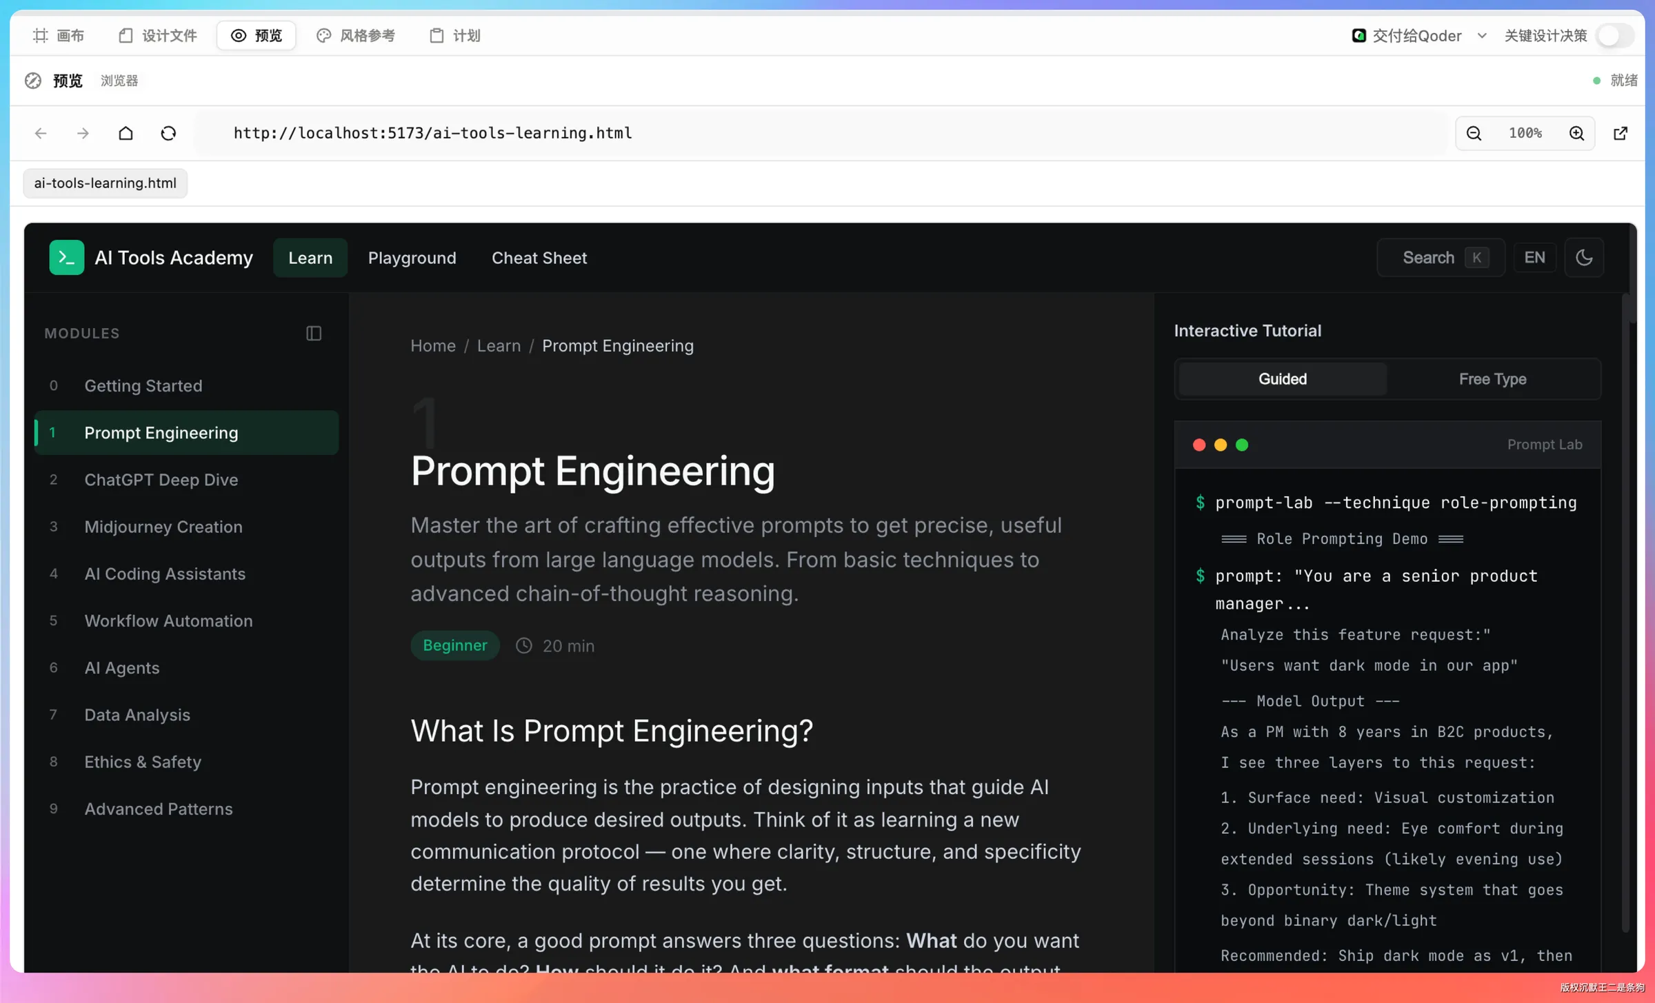Image resolution: width=1655 pixels, height=1003 pixels.
Task: Collapse the Modules sidebar panel icon
Action: point(314,334)
